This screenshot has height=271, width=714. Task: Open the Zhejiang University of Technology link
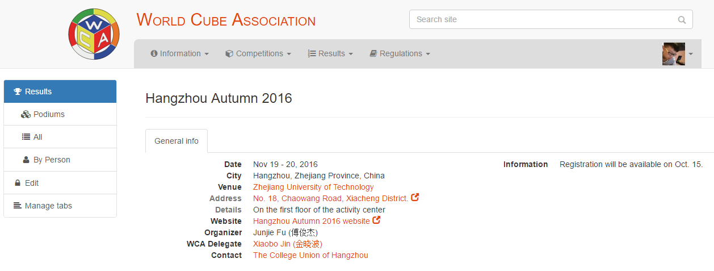(x=313, y=187)
